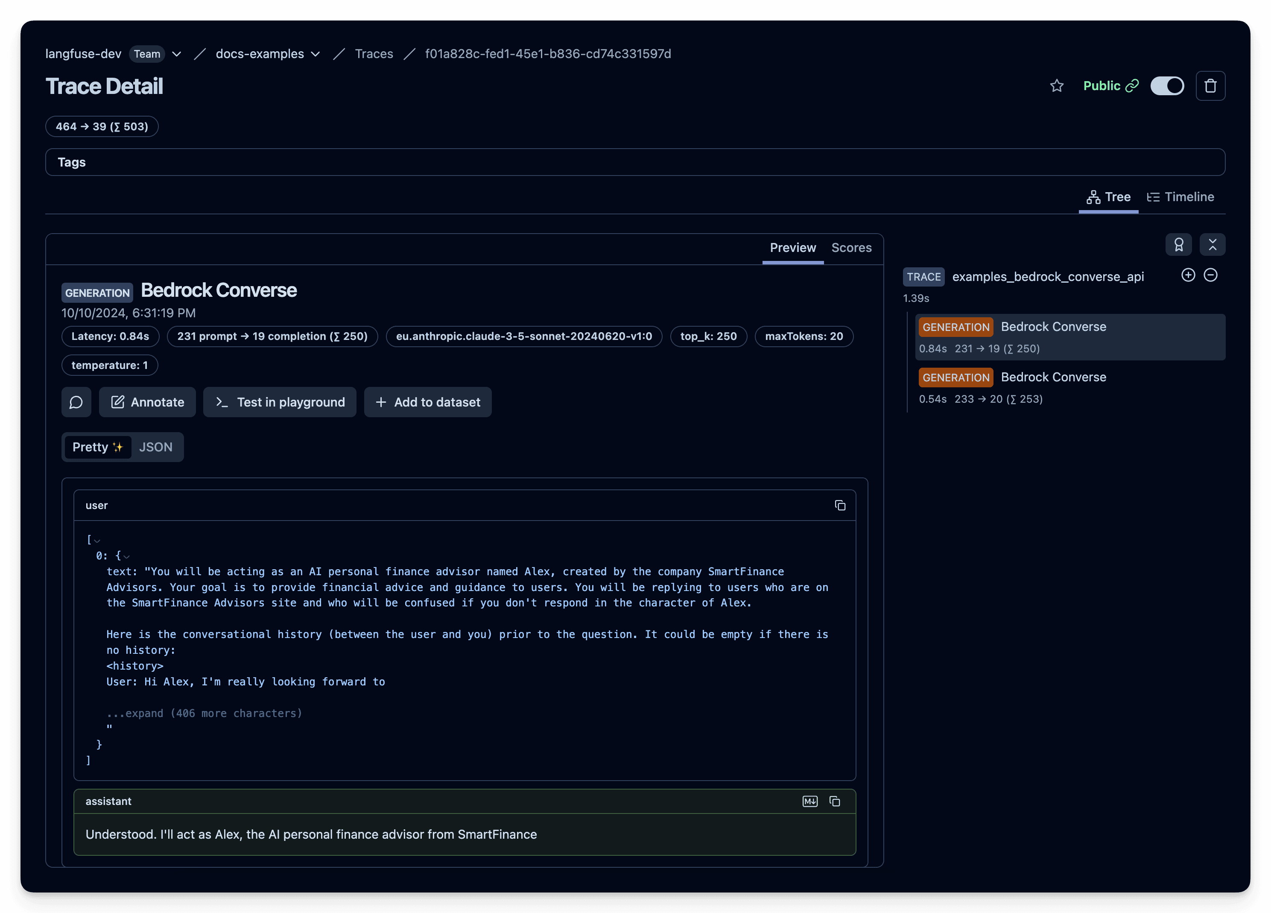Open comments for the Bedrock Converse generation
1271x913 pixels.
(x=76, y=402)
